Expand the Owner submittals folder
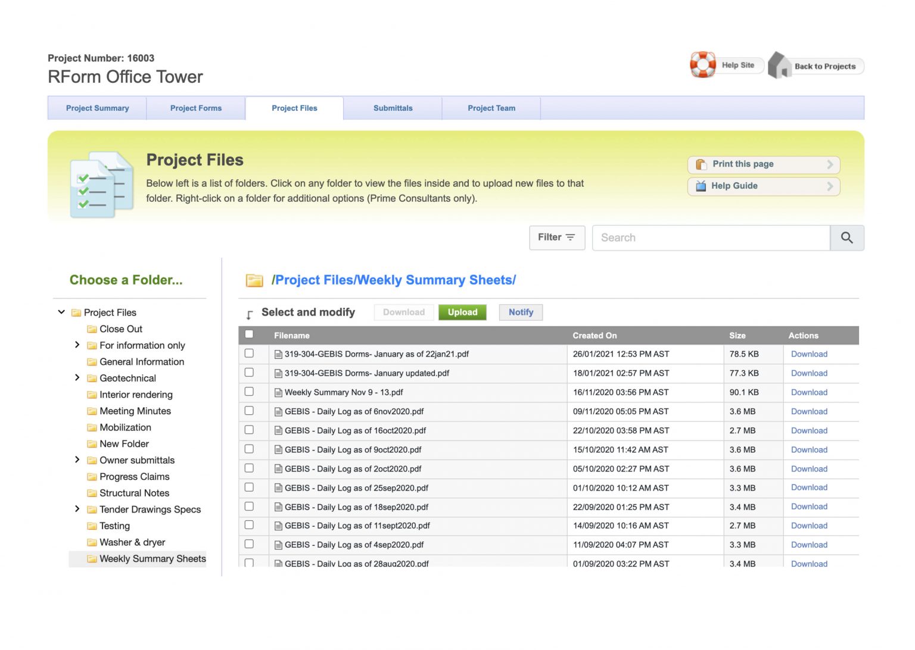The width and height of the screenshot is (915, 650). point(77,460)
